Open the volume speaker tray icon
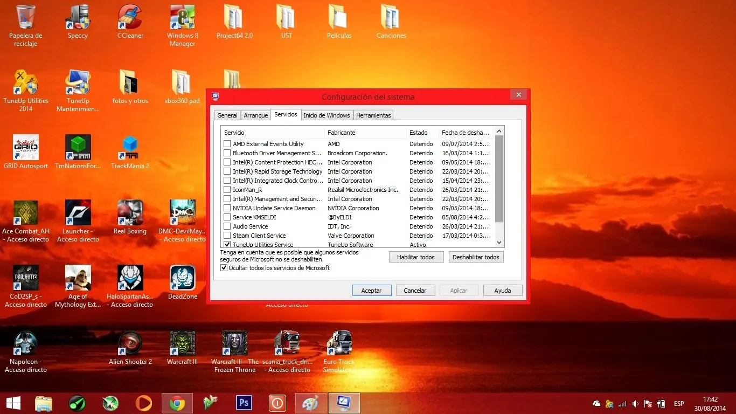 click(x=636, y=404)
